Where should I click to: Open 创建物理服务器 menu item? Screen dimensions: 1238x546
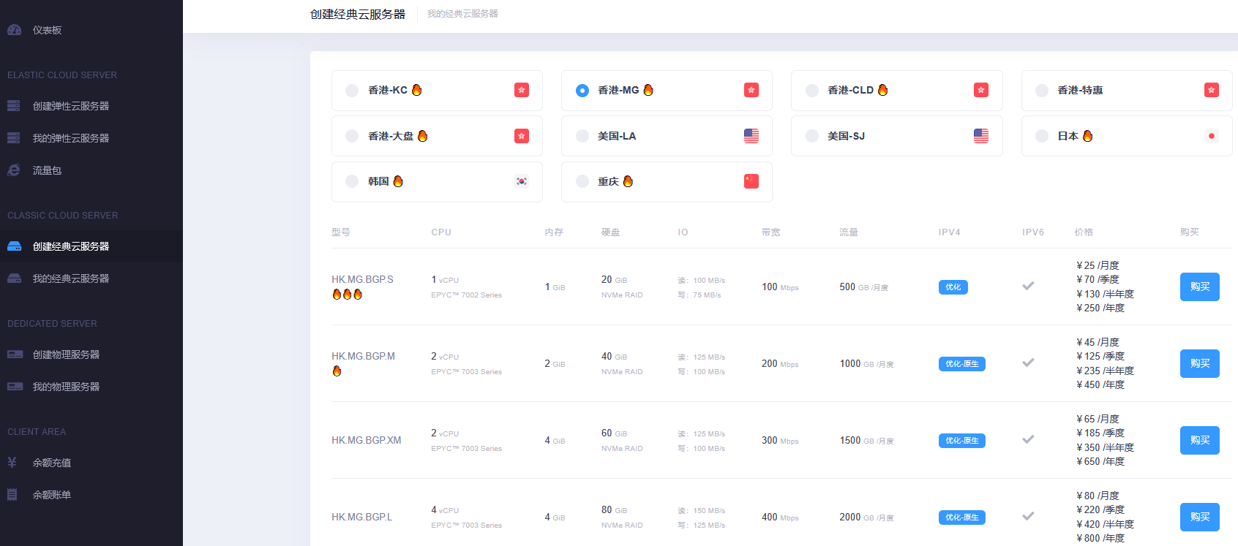pos(91,354)
